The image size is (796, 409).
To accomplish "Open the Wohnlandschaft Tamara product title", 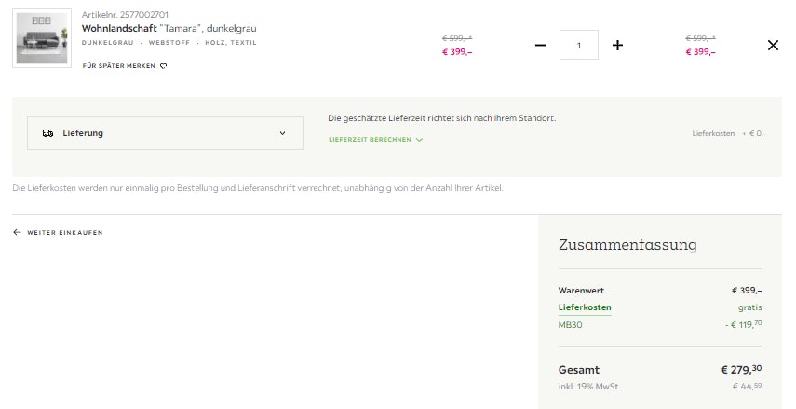I will (x=169, y=28).
